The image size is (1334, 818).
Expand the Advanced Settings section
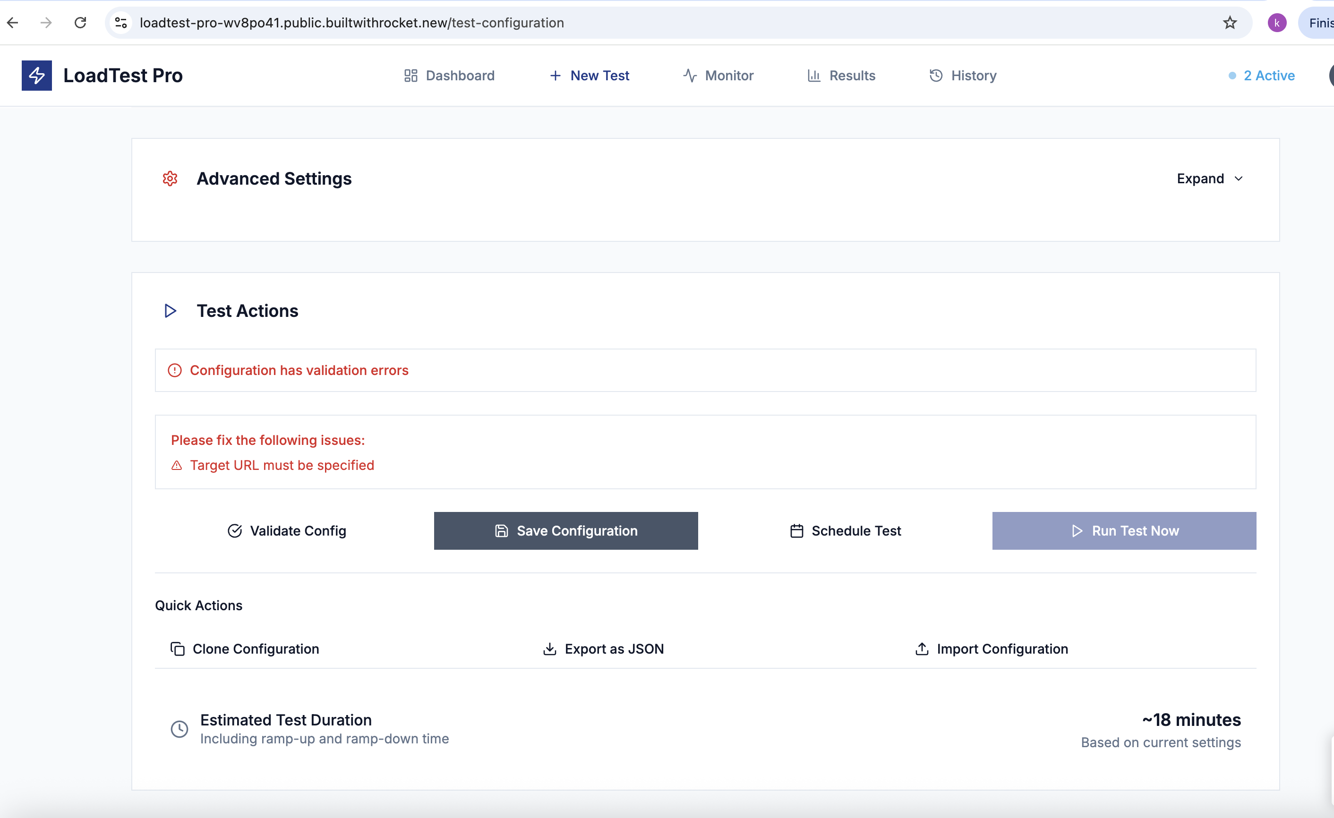[x=1200, y=179]
